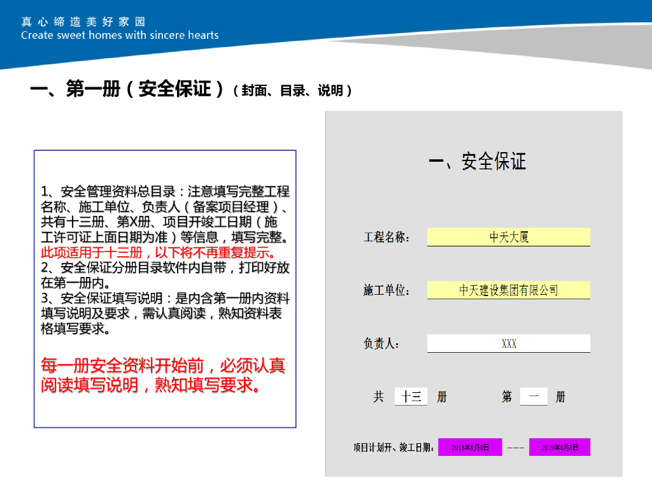Click the XXX responsible person field
Viewport: 652px width, 489px height.
[508, 344]
